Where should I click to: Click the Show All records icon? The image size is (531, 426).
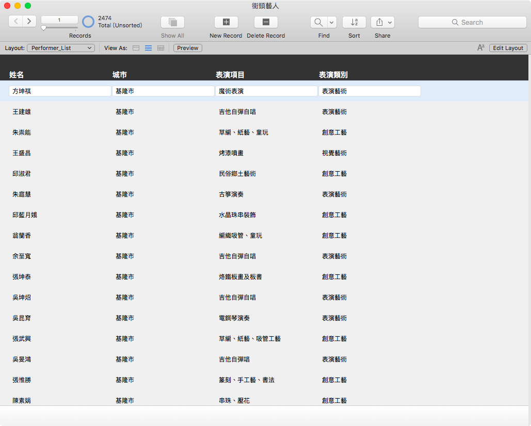point(173,22)
